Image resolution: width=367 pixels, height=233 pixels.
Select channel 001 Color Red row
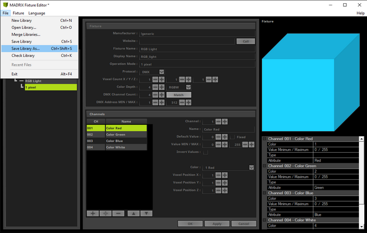(x=116, y=128)
